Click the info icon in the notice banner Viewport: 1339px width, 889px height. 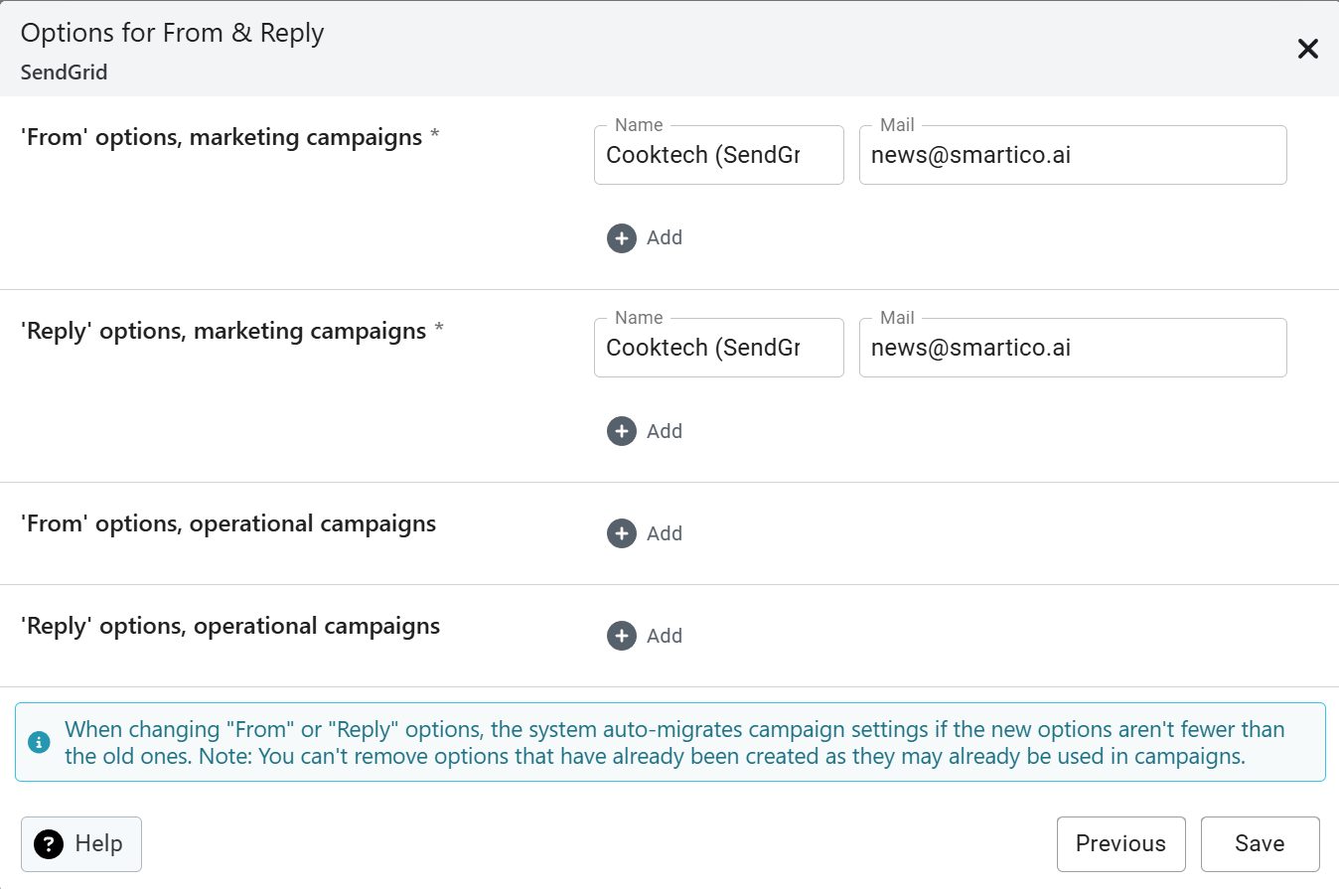[39, 742]
